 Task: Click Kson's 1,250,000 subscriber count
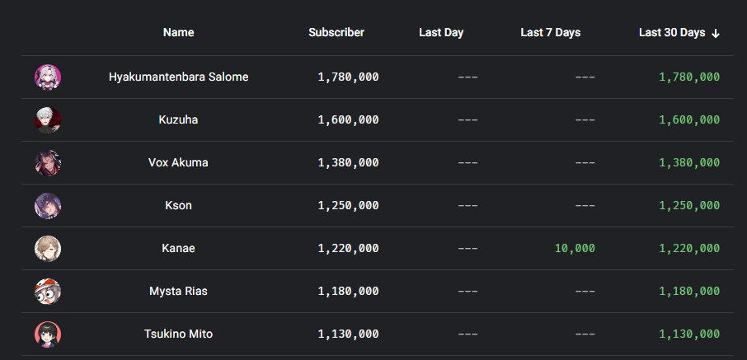click(x=348, y=206)
